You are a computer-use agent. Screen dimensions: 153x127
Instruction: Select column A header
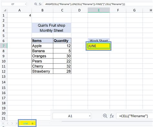coord(19,10)
